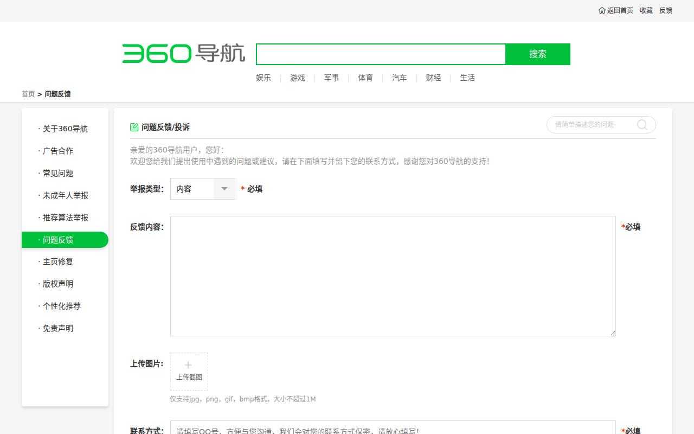Click the 360导航 logo
The height and width of the screenshot is (434, 694).
point(183,54)
